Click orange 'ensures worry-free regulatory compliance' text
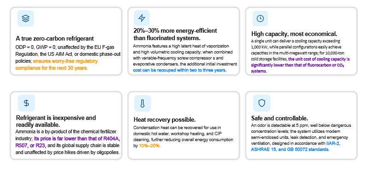The width and height of the screenshot is (369, 172). tap(56, 65)
